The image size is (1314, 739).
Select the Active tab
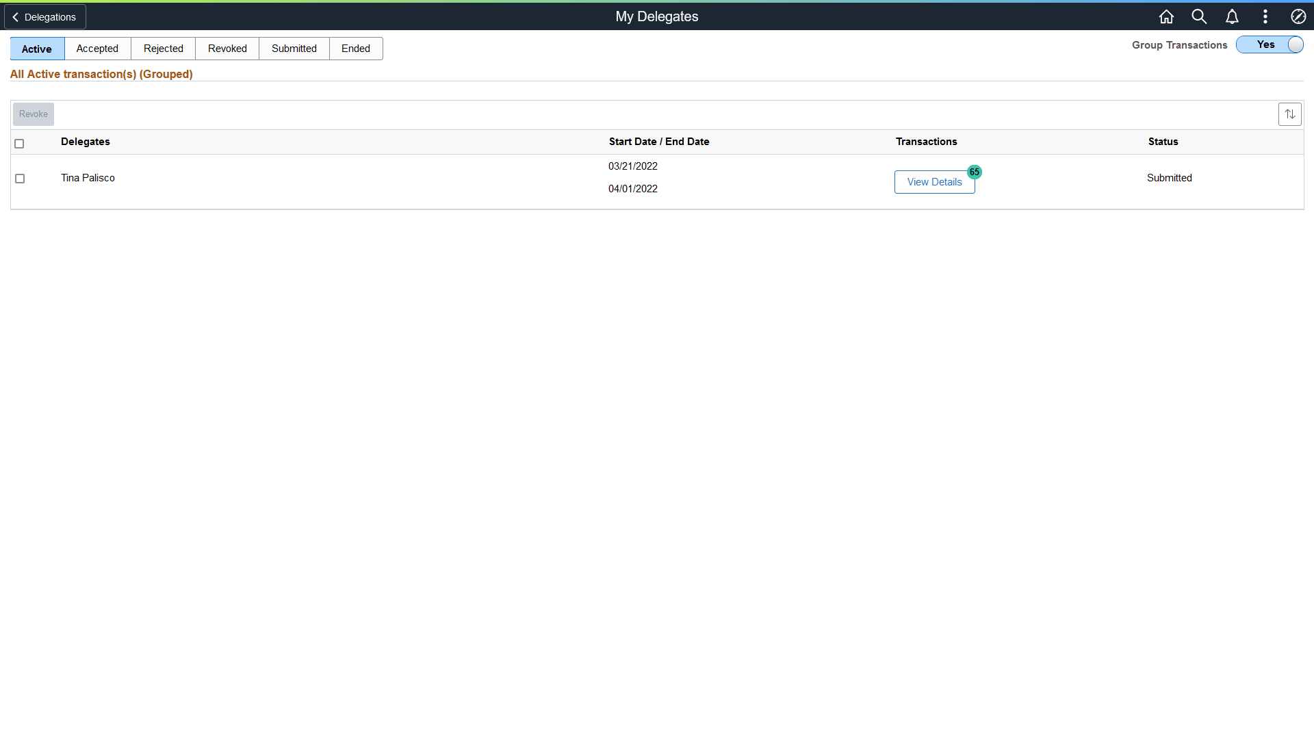click(37, 49)
